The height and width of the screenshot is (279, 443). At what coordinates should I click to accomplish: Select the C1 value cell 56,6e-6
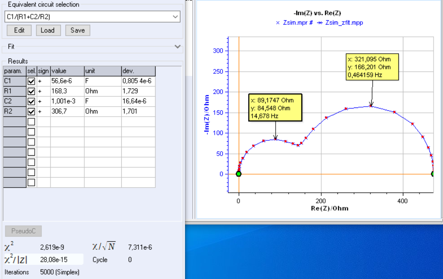67,81
